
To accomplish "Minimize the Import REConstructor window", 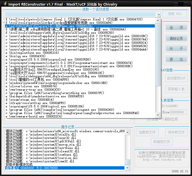I will point(176,4).
